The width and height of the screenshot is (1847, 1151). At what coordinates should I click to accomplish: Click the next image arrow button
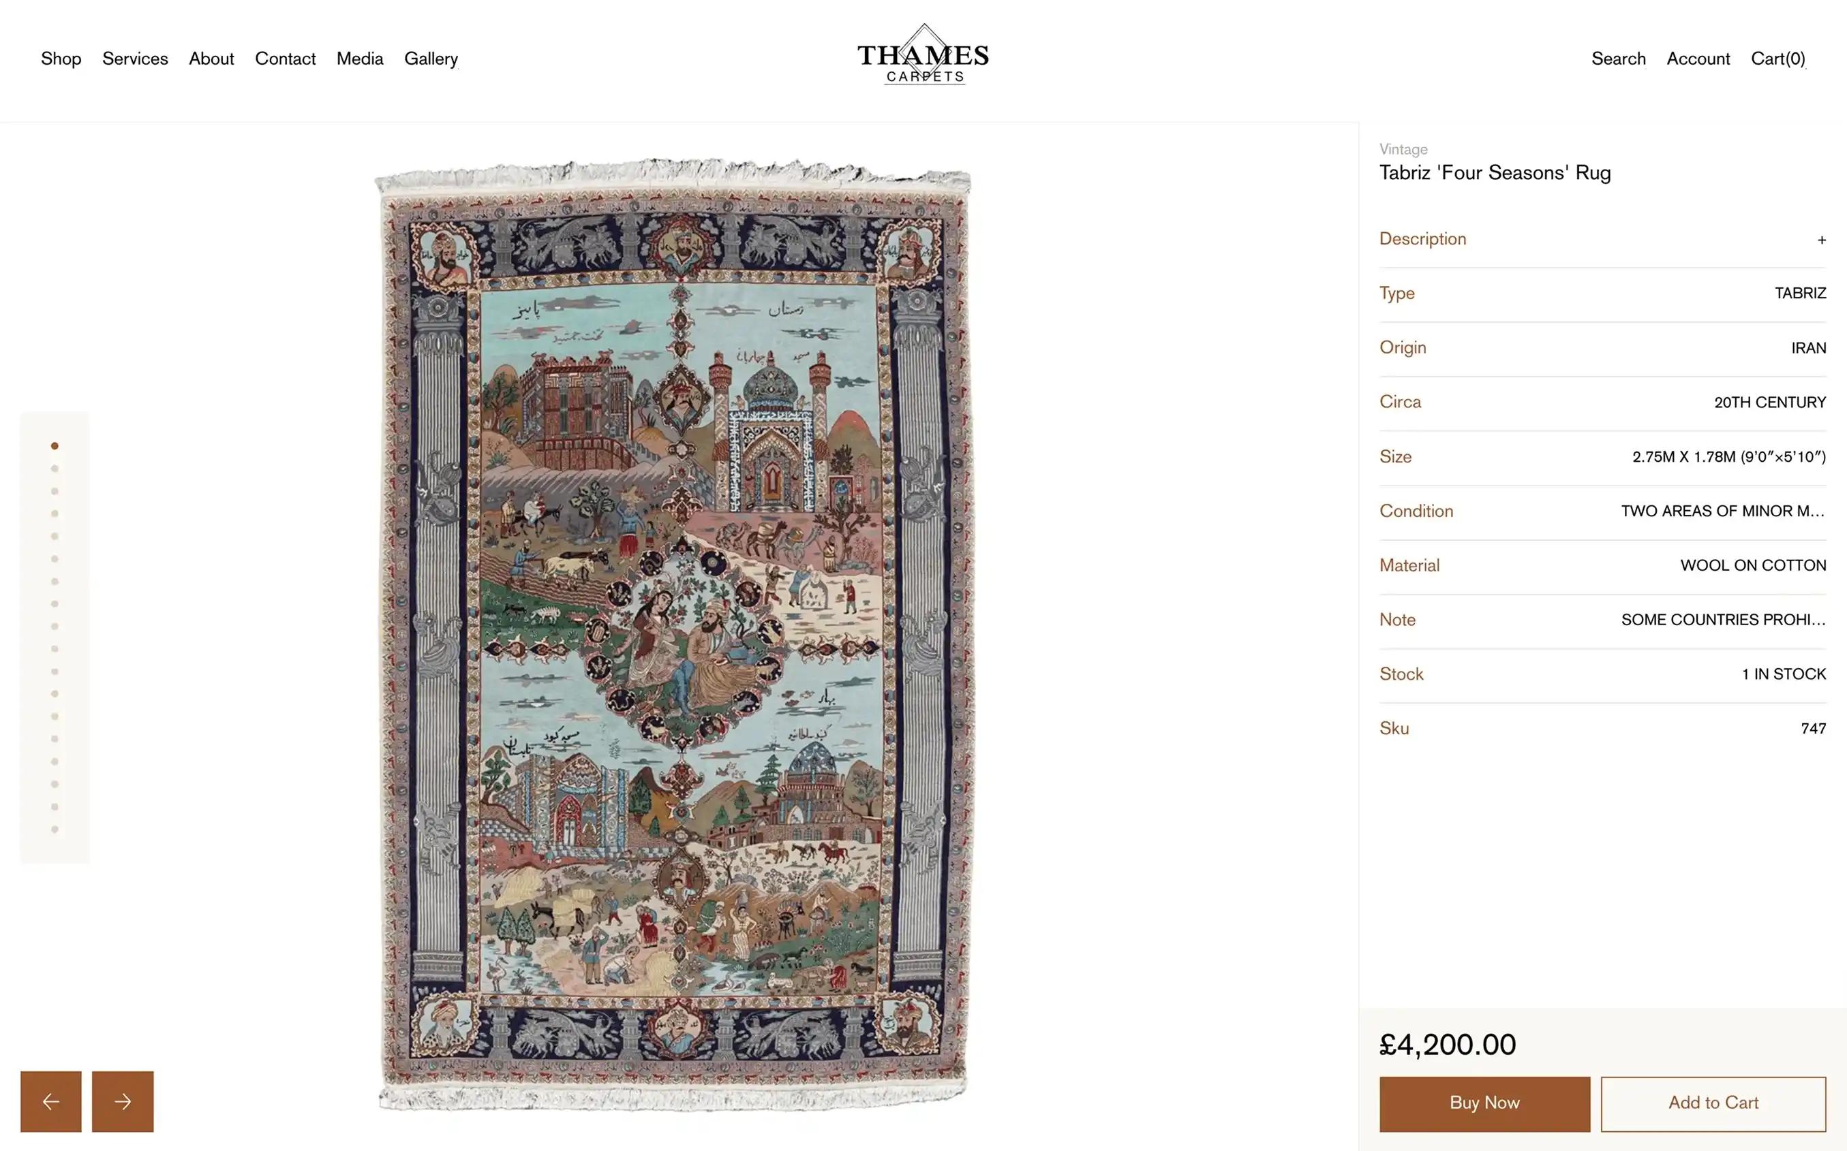[x=123, y=1101]
